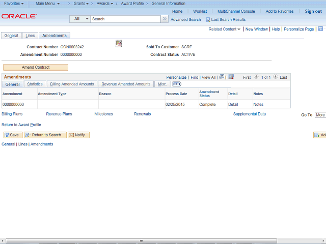The image size is (326, 244).
Task: Open Advanced Search link
Action: point(185,19)
